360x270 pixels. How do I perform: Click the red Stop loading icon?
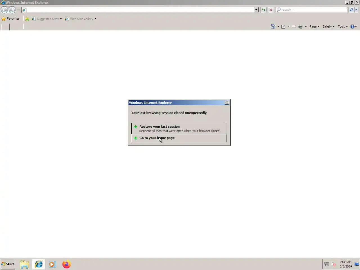pyautogui.click(x=271, y=10)
